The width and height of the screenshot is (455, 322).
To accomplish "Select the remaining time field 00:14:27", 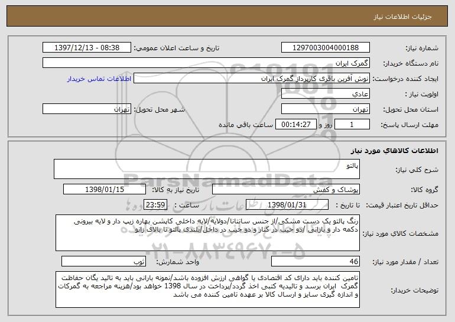I will pyautogui.click(x=295, y=125).
